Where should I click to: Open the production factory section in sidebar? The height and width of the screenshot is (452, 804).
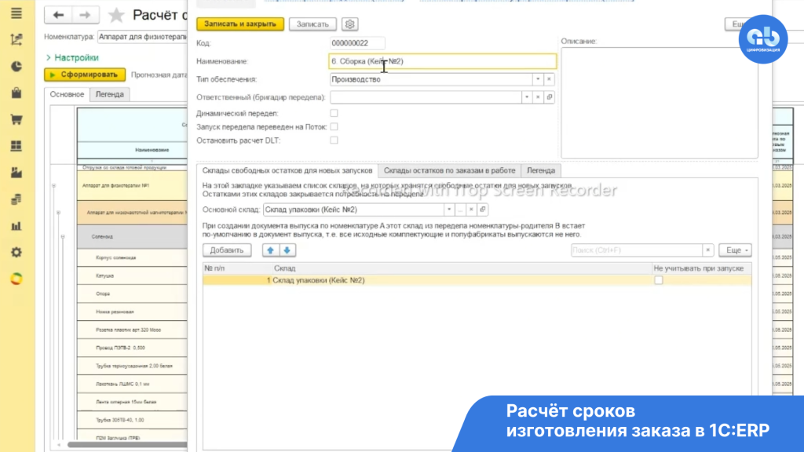click(16, 173)
